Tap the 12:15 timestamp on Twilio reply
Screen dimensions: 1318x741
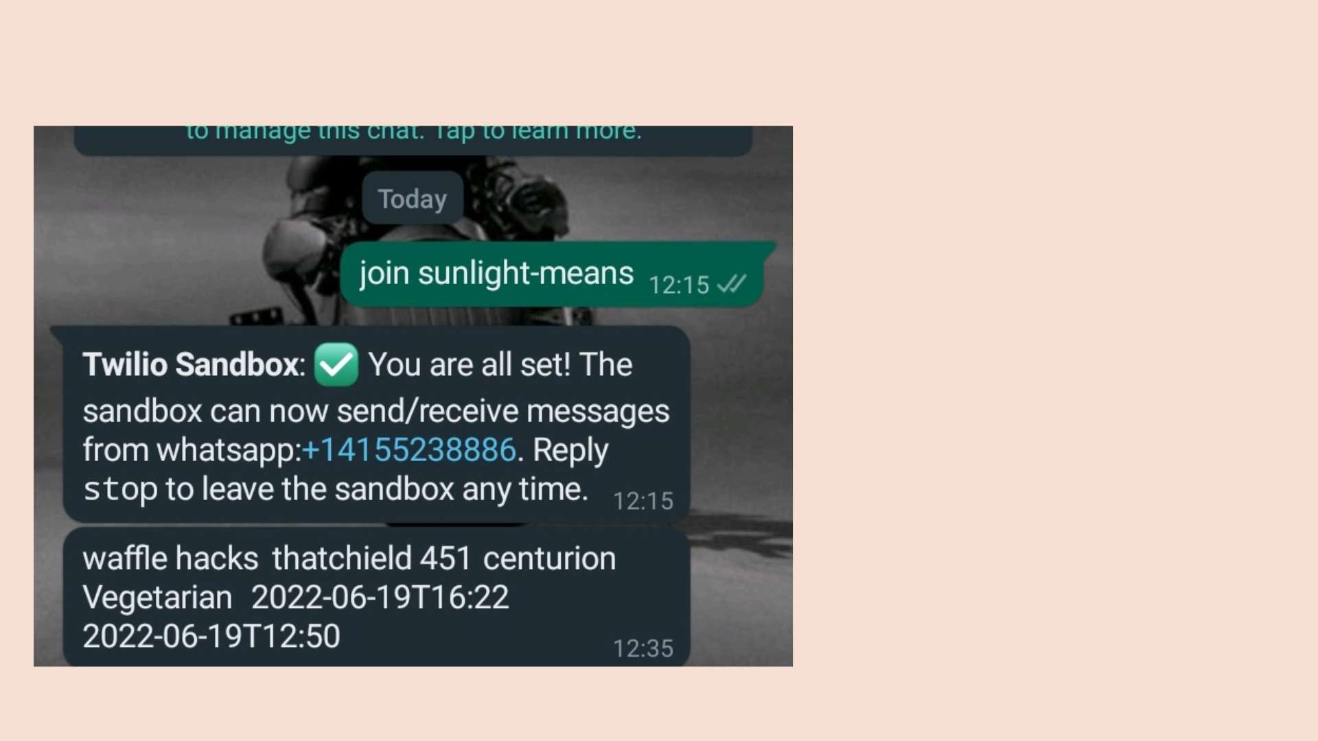643,501
